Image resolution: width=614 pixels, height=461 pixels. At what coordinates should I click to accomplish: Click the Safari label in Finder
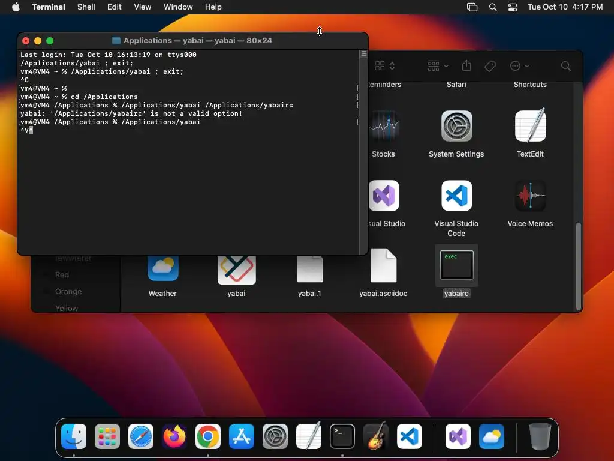[x=456, y=85]
